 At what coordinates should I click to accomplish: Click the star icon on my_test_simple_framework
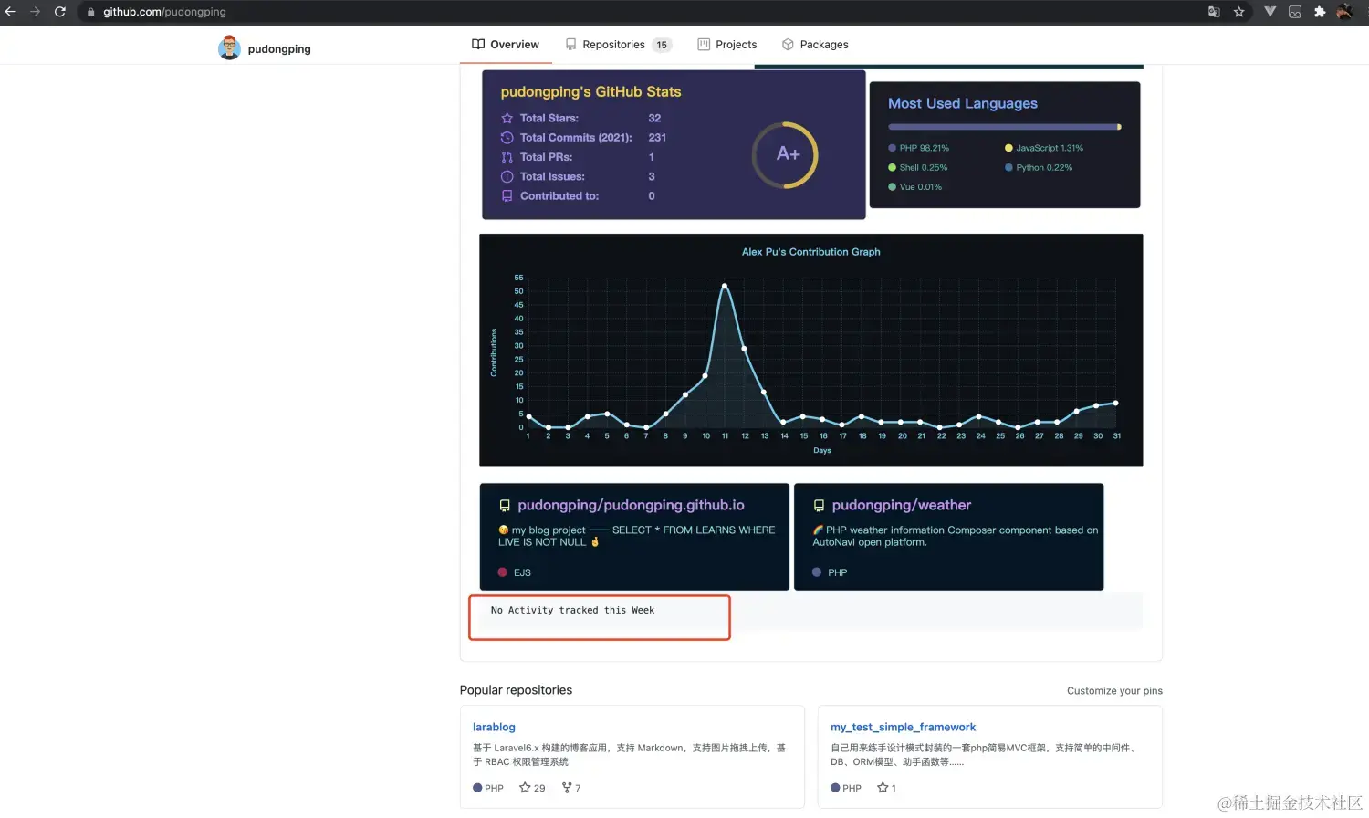tap(883, 788)
